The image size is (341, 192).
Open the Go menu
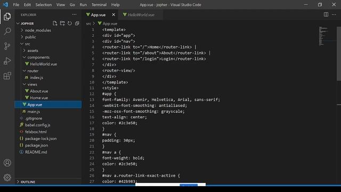tap(72, 5)
